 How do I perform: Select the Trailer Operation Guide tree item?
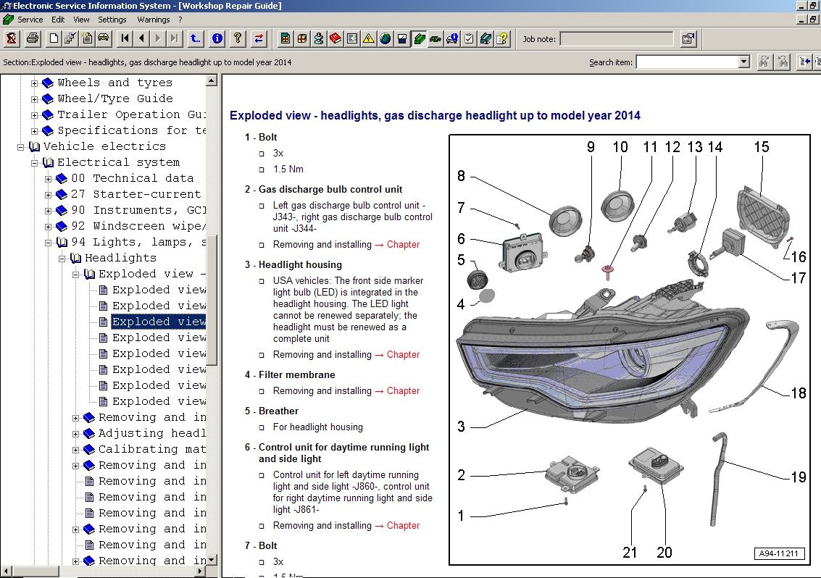[131, 114]
